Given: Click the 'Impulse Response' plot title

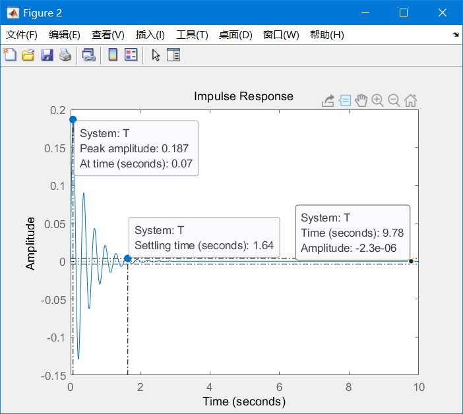Looking at the screenshot, I should (243, 96).
